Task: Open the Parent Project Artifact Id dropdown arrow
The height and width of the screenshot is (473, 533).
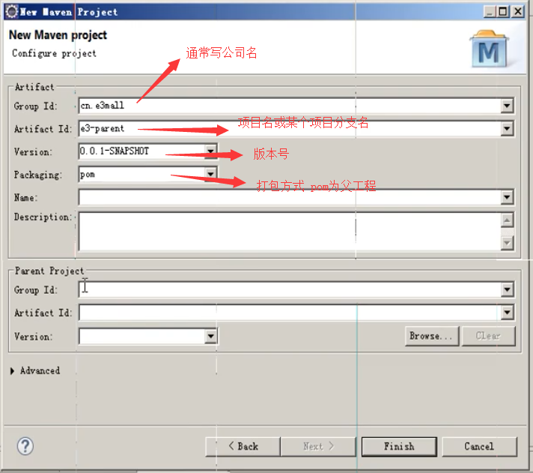Action: point(507,313)
